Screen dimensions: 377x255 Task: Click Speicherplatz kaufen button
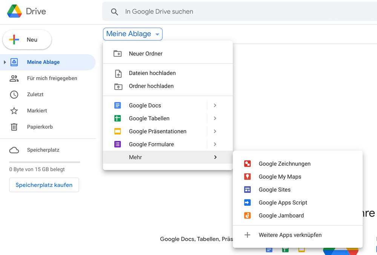pos(44,185)
